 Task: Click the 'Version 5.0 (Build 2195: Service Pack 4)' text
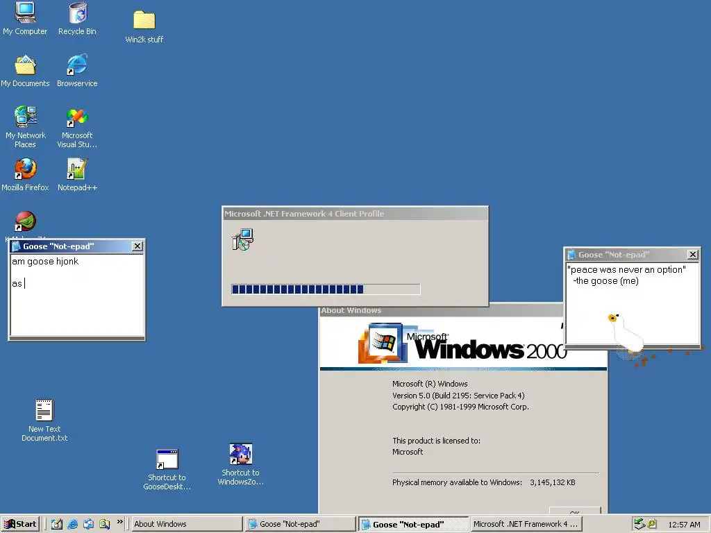pos(458,395)
